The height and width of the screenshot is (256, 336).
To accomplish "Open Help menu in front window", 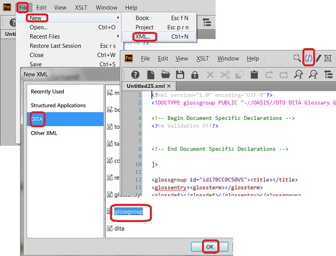I will coord(253,58).
